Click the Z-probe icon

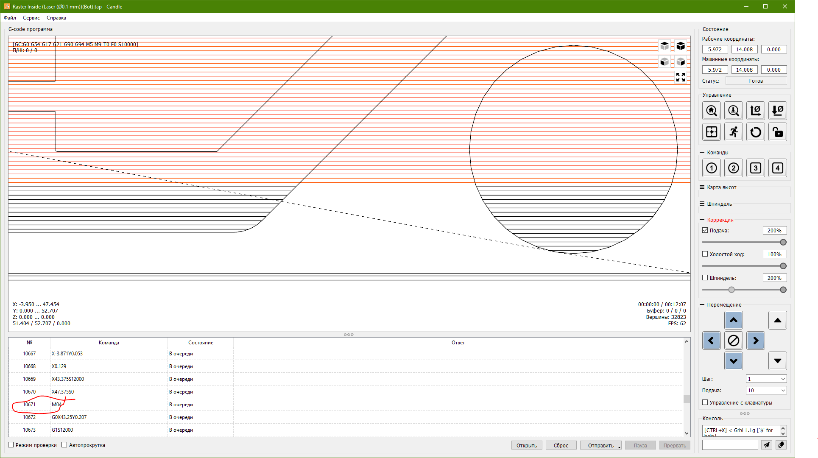pyautogui.click(x=734, y=111)
